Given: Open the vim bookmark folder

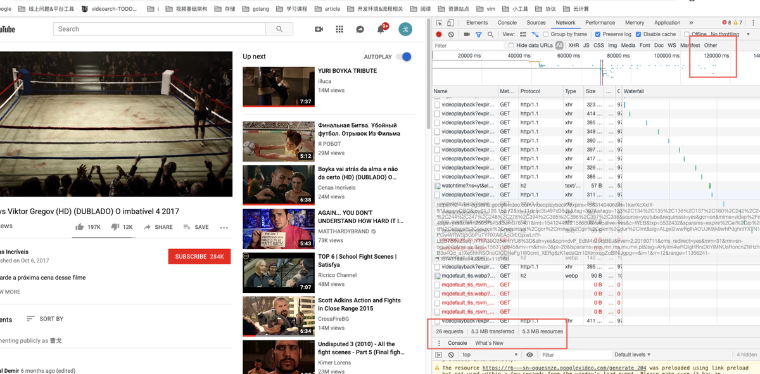Looking at the screenshot, I should (486, 9).
